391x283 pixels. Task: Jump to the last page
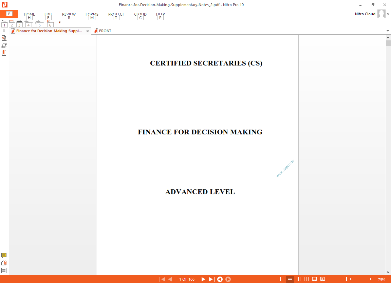(x=211, y=279)
